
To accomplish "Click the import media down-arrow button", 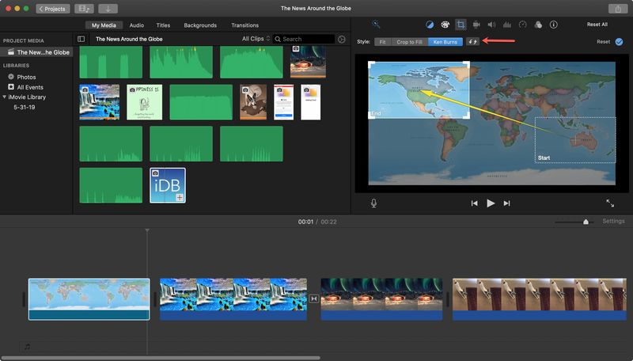I will 108,9.
